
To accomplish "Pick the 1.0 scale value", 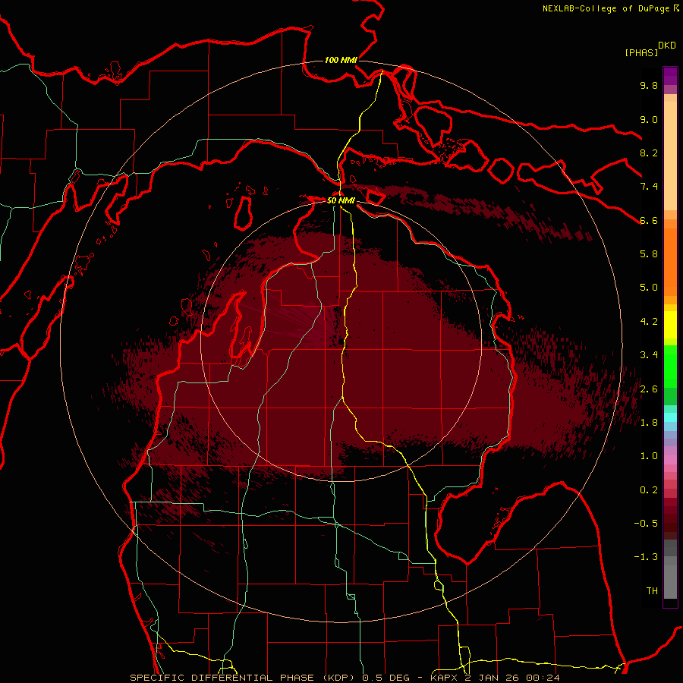I will tap(649, 455).
